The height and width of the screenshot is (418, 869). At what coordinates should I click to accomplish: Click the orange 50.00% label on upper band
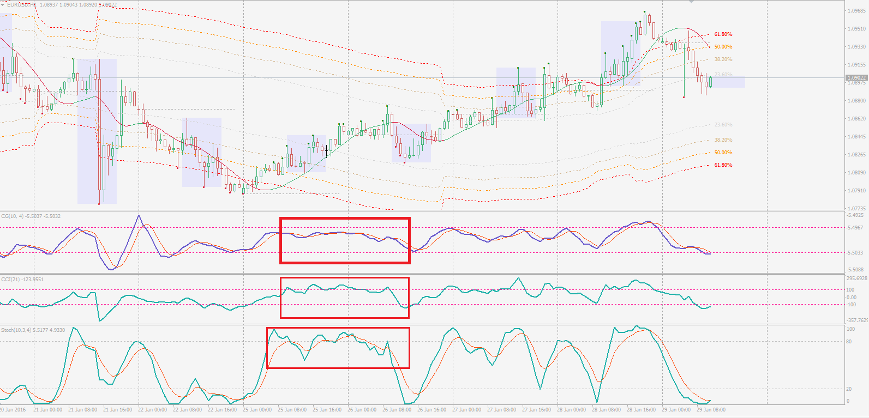tap(723, 47)
